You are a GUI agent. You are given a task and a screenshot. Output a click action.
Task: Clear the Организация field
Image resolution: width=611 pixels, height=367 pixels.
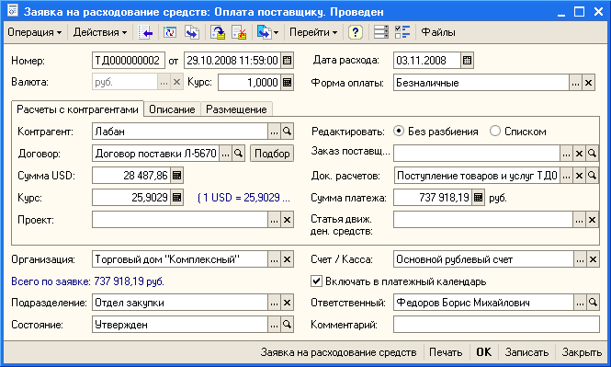(x=288, y=259)
